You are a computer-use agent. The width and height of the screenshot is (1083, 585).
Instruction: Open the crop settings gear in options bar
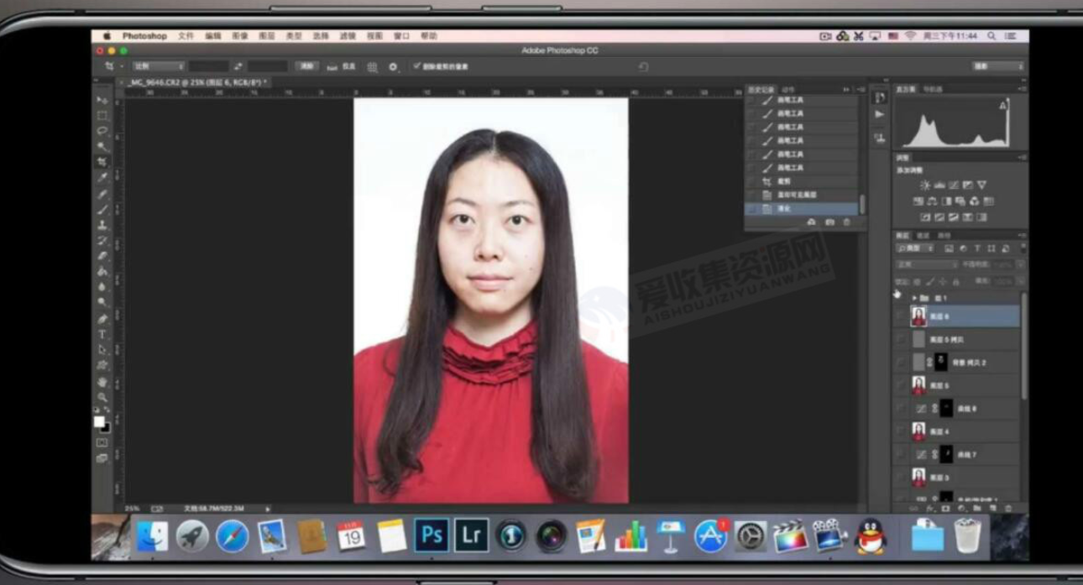(x=393, y=66)
